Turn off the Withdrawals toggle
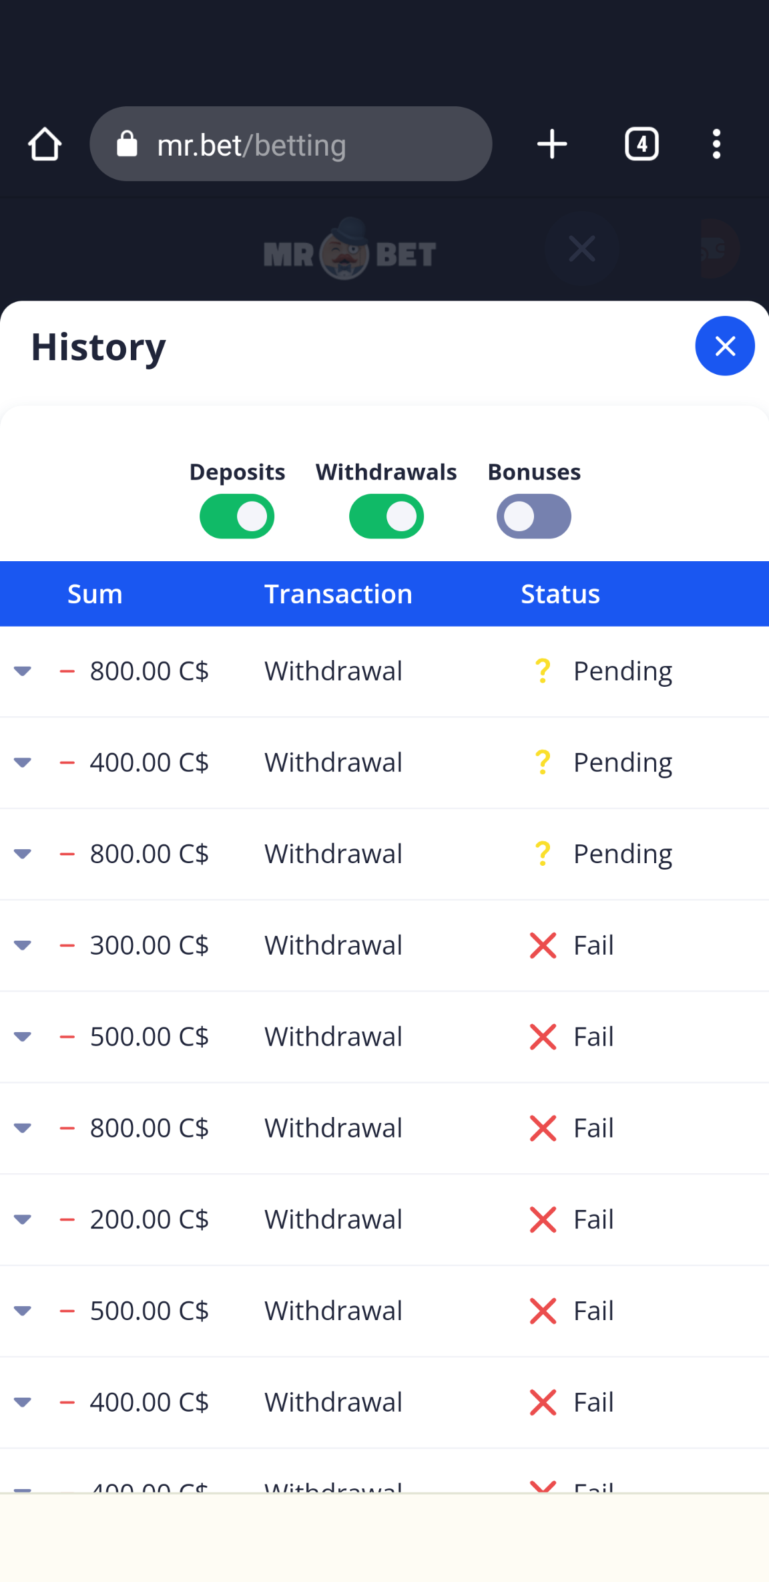Image resolution: width=769 pixels, height=1582 pixels. click(387, 516)
